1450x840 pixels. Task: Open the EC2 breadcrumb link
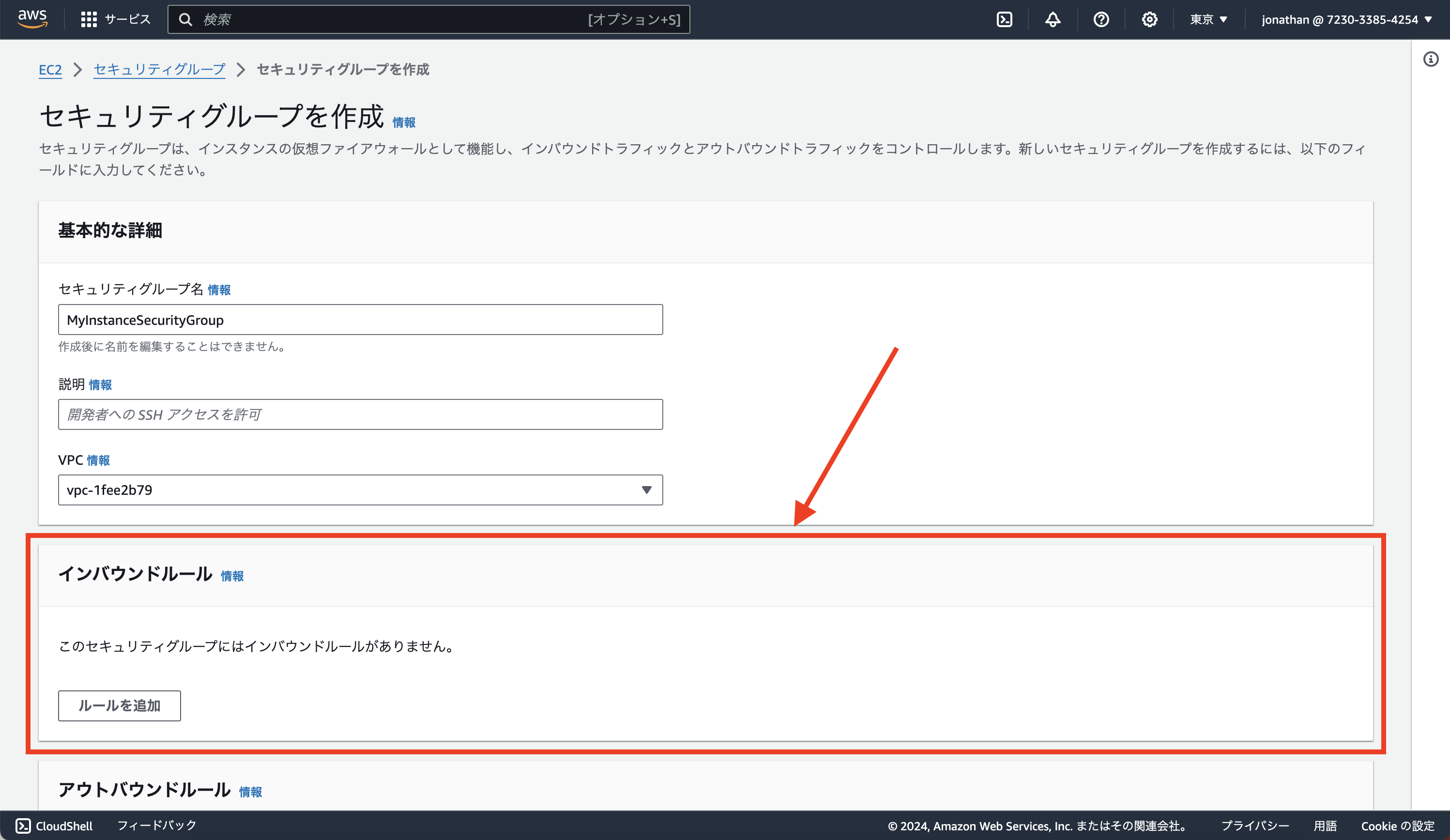click(50, 70)
